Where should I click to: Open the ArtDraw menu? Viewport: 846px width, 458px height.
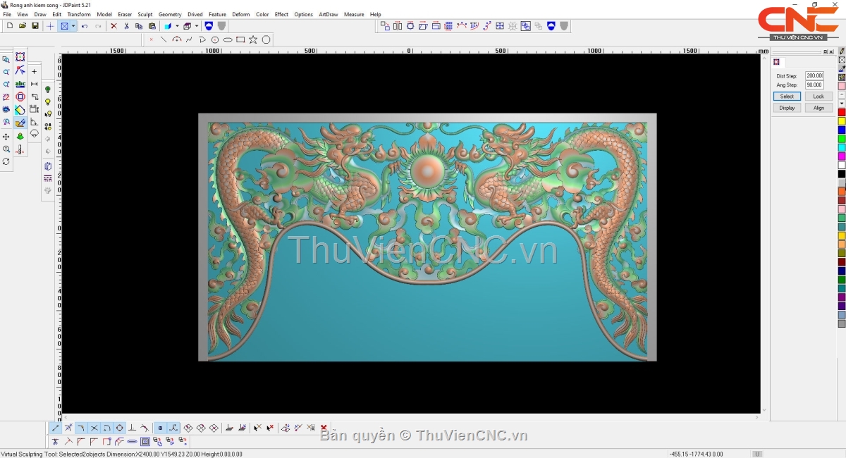(328, 14)
